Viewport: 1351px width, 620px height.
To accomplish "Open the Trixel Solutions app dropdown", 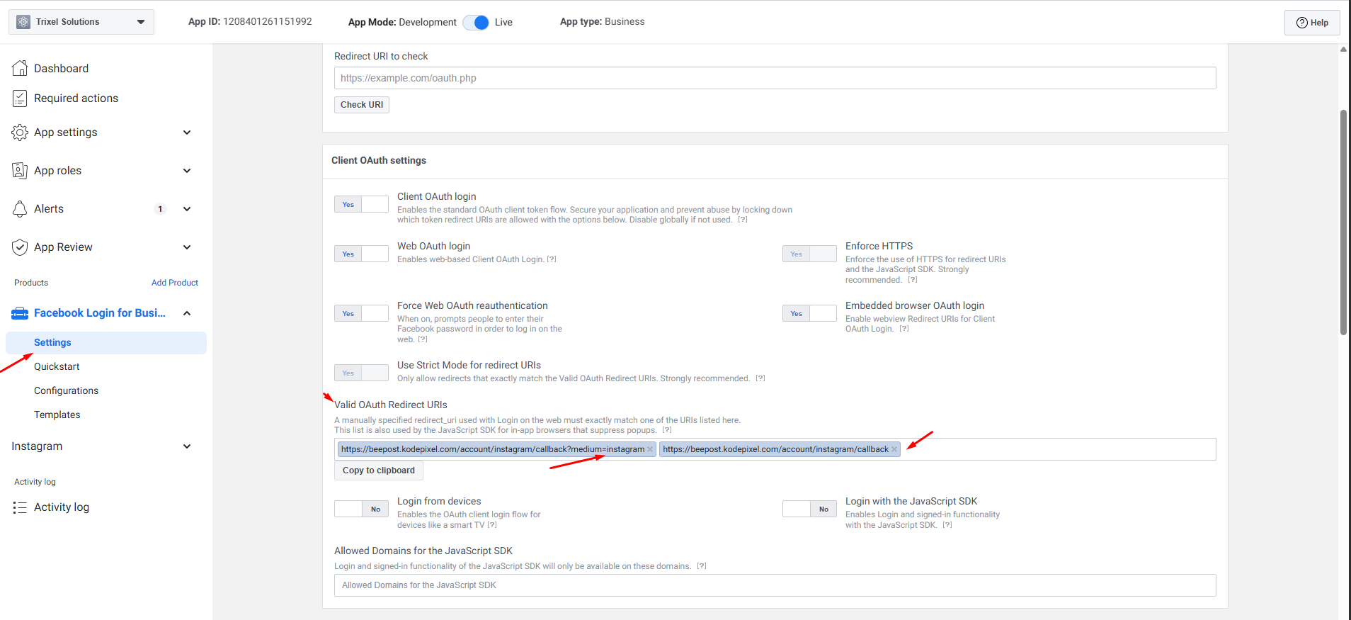I will (x=81, y=22).
